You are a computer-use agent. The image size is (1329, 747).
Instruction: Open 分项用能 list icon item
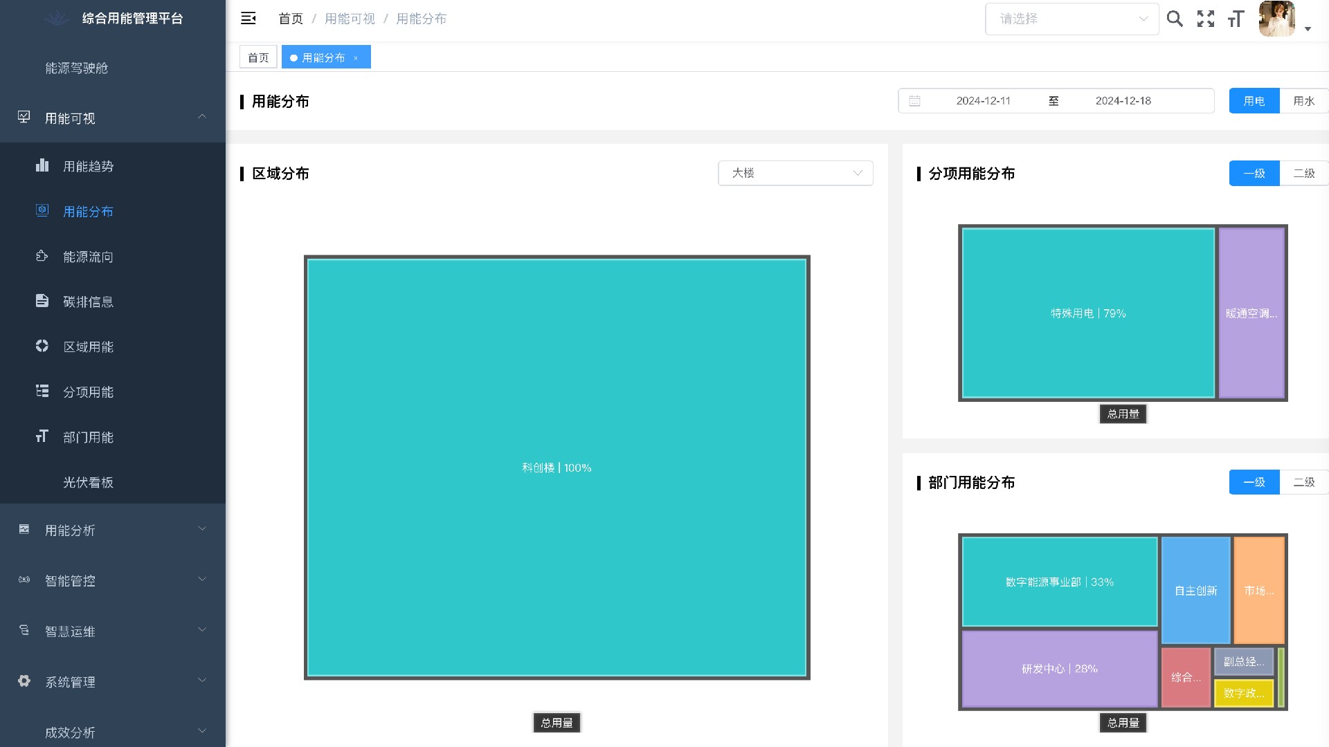coord(88,391)
